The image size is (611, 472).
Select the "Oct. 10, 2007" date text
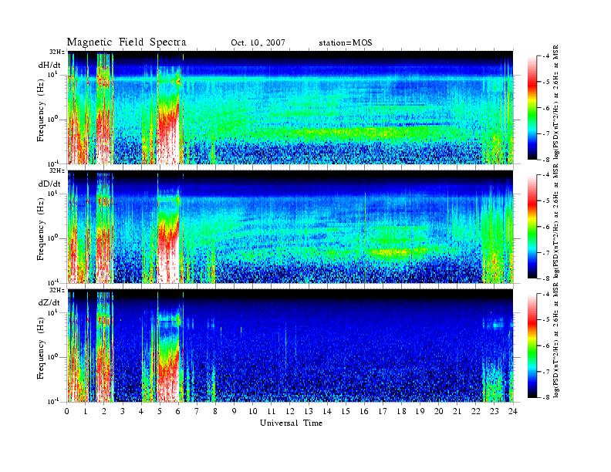pyautogui.click(x=258, y=43)
